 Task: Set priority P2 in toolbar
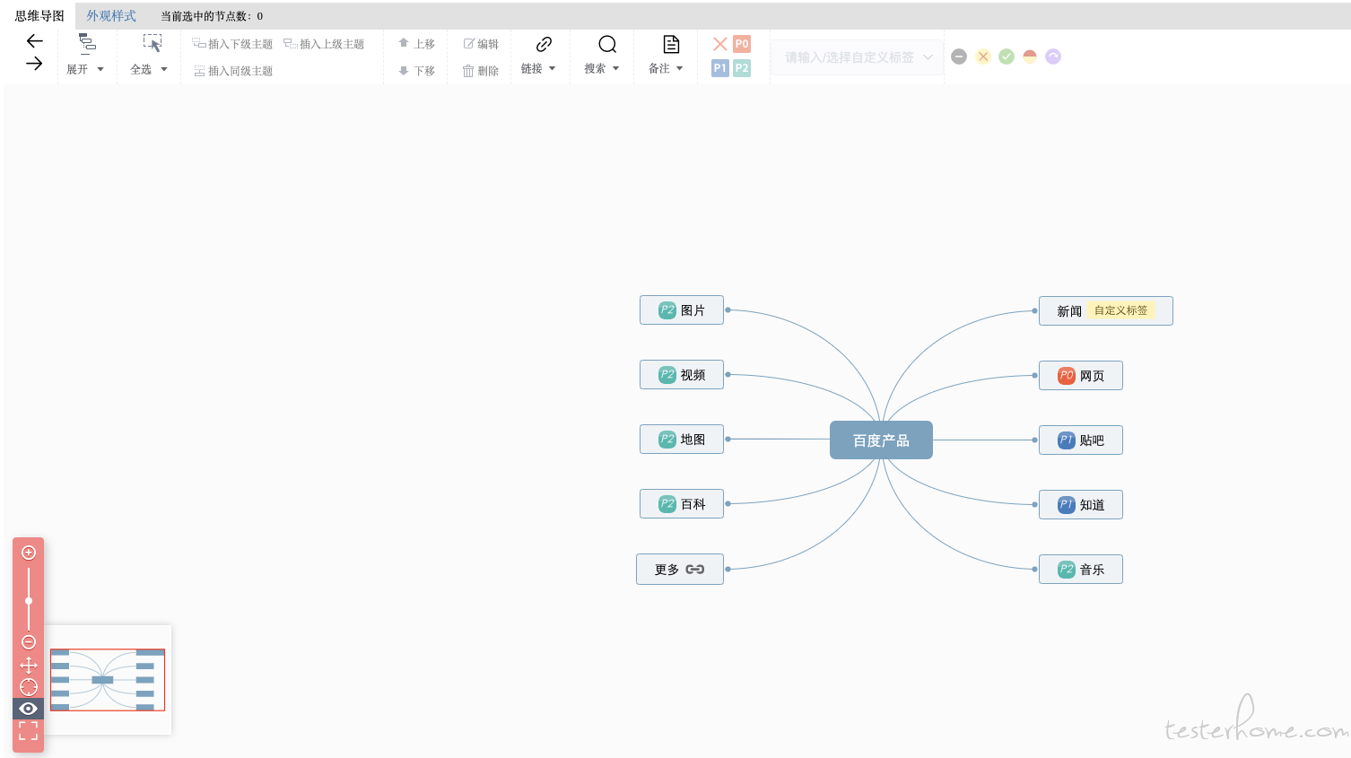click(x=742, y=68)
